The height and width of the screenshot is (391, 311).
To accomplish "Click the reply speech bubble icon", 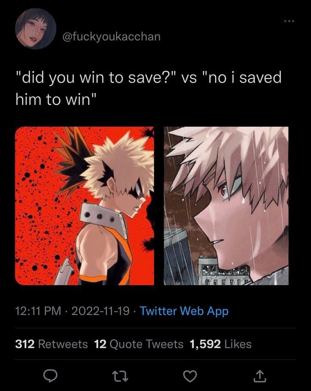I will [x=50, y=376].
